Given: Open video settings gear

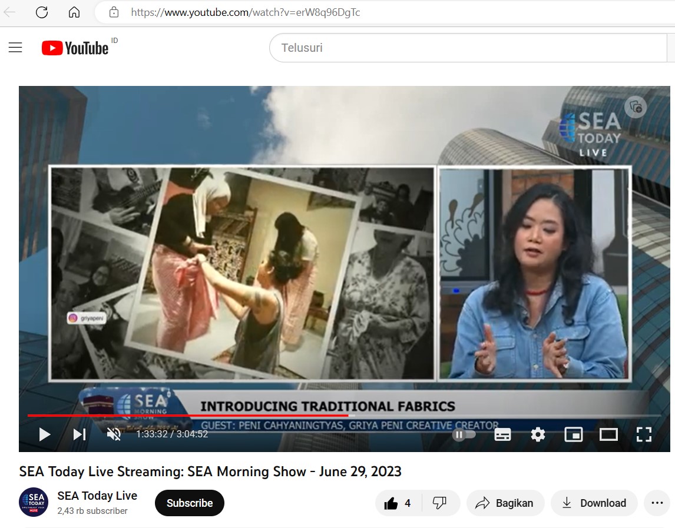Looking at the screenshot, I should (x=538, y=434).
